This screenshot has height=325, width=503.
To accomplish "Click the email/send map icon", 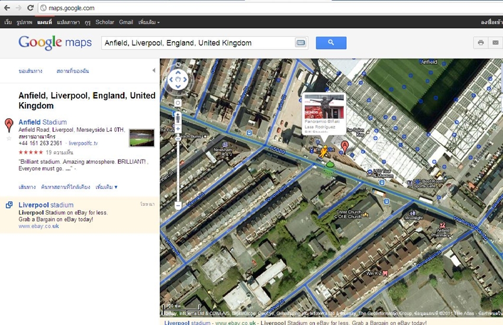I will tap(495, 43).
